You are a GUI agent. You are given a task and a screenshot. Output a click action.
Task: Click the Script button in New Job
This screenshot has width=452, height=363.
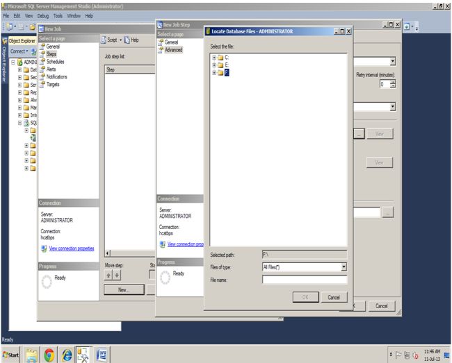(x=109, y=40)
